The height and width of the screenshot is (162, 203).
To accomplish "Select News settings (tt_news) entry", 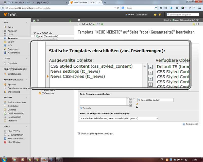I will click(75, 71).
